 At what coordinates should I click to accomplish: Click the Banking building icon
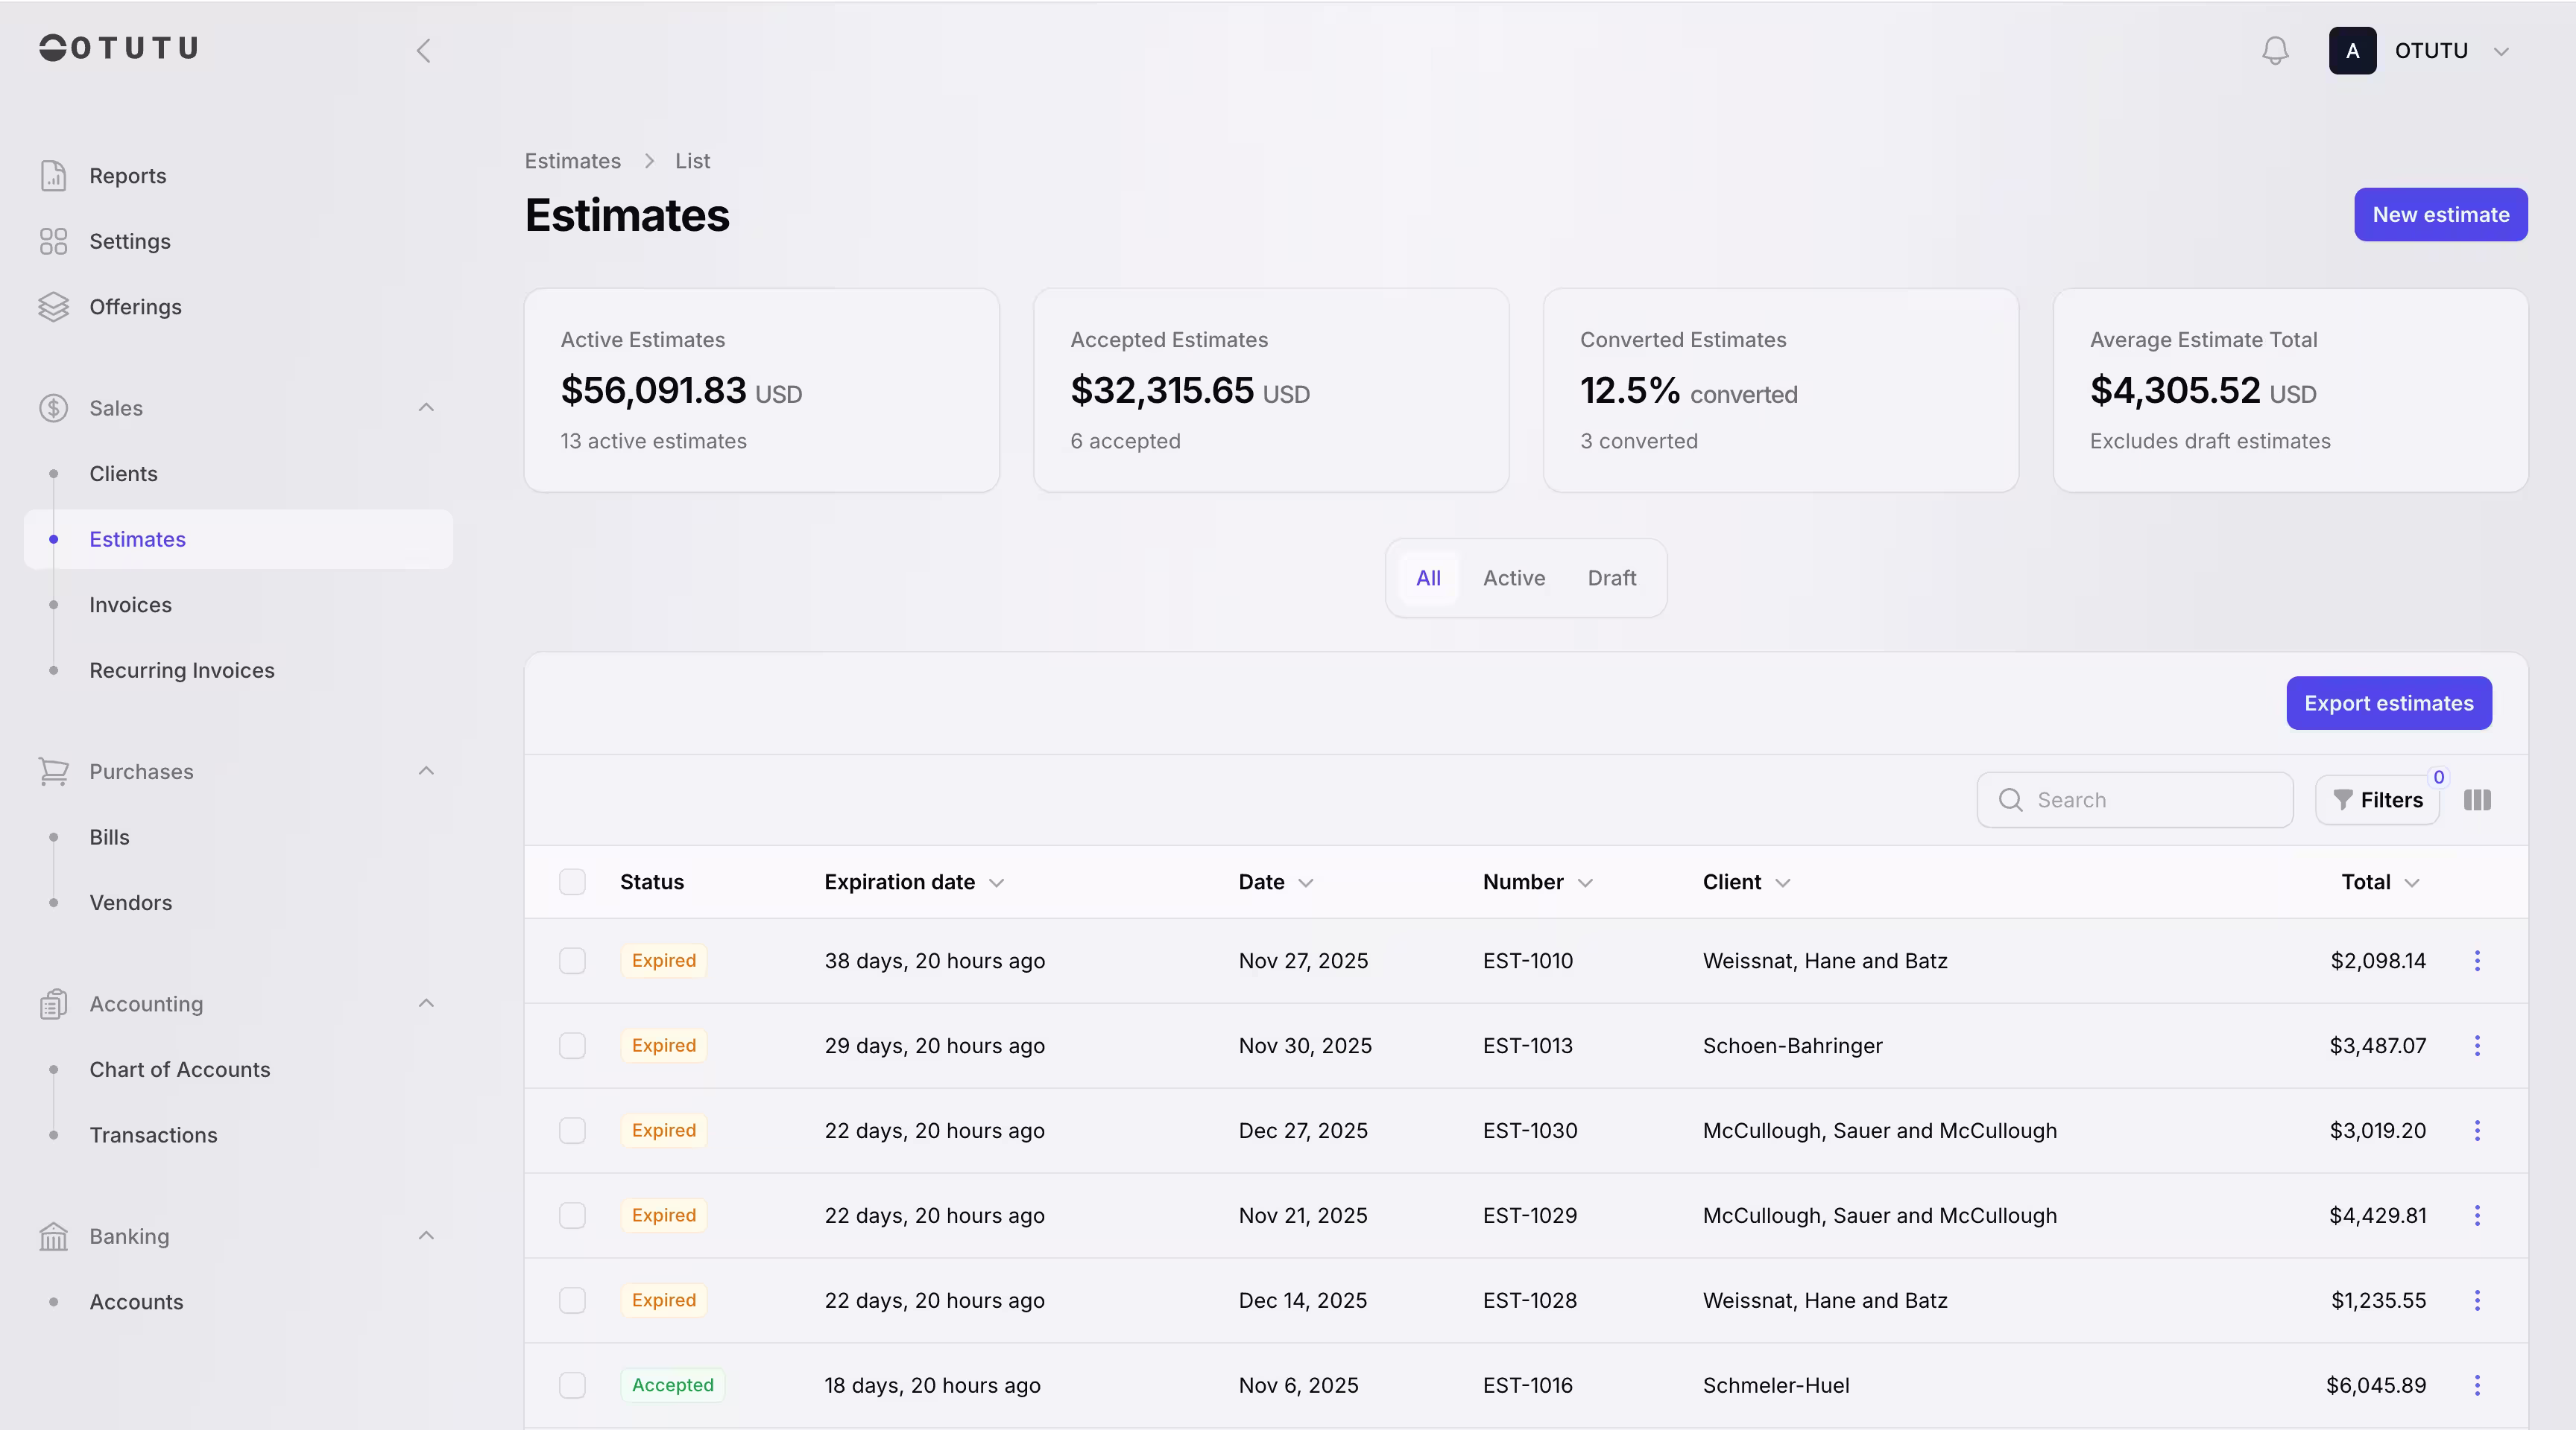tap(54, 1236)
